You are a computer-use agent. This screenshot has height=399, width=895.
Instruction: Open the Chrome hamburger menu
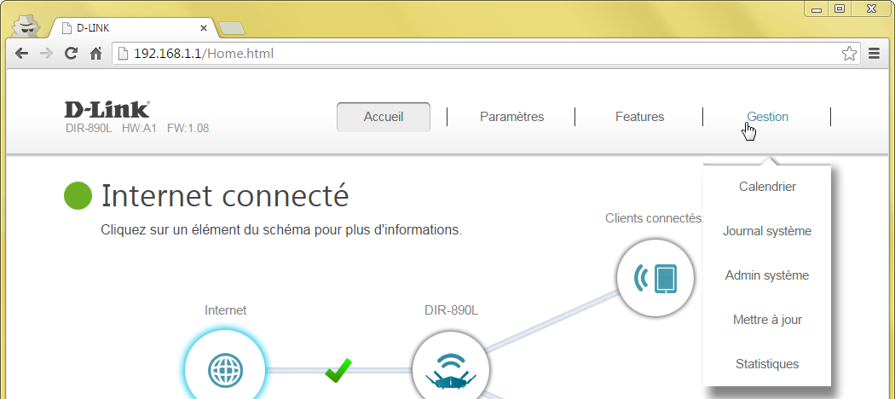874,54
